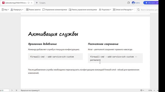Screen dimensions: 165x92
Task: Click the app logo icon in the tab
Action: (3, 3)
